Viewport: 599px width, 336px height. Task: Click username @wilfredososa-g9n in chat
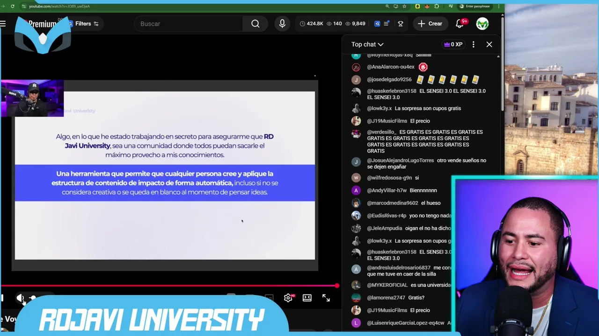tap(389, 178)
